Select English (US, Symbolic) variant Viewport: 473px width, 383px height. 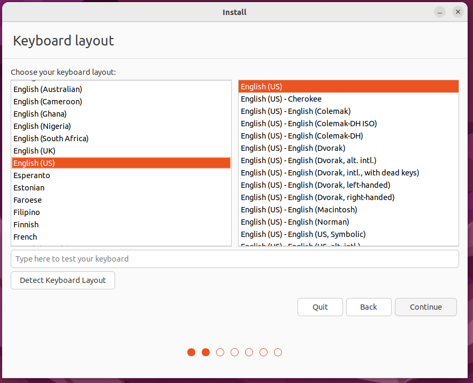click(303, 234)
